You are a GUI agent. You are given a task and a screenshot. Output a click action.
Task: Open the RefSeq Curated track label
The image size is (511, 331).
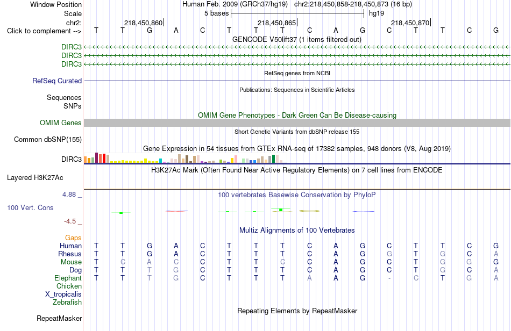(57, 81)
